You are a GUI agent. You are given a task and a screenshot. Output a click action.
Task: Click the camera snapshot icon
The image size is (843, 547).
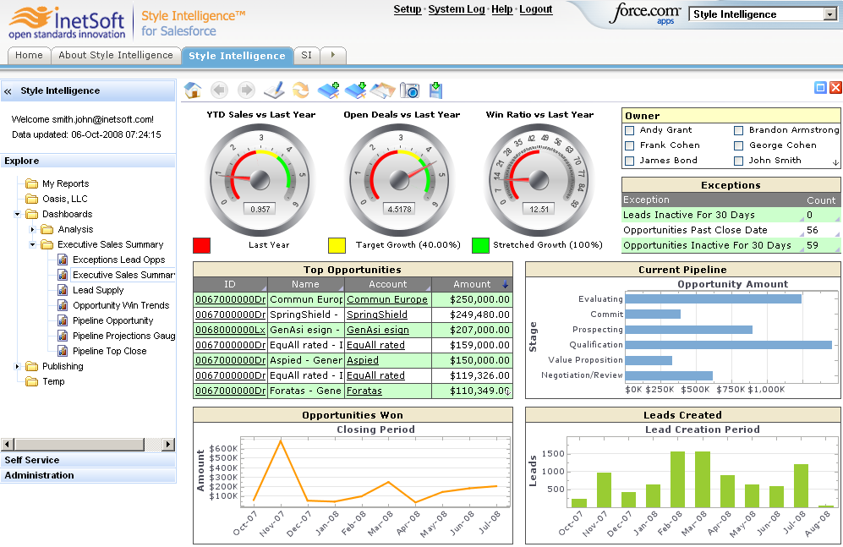[x=410, y=90]
